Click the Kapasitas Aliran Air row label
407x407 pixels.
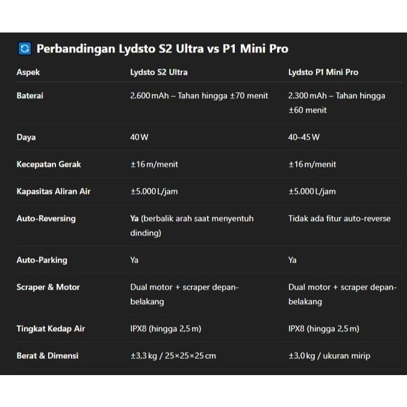click(x=54, y=191)
